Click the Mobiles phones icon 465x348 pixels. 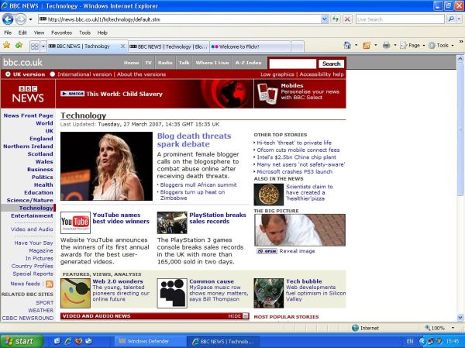click(267, 94)
